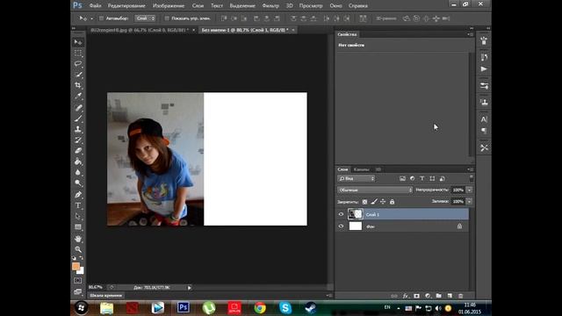
Task: Select the Rectangle shape tool
Action: tap(78, 227)
